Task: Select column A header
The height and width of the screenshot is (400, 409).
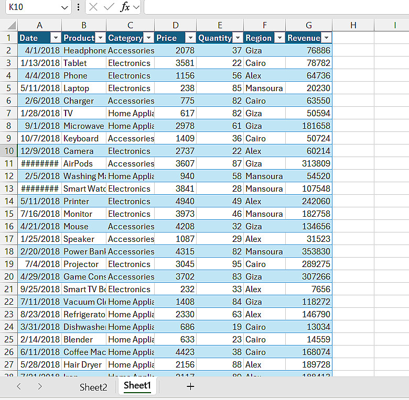Action: tap(40, 25)
